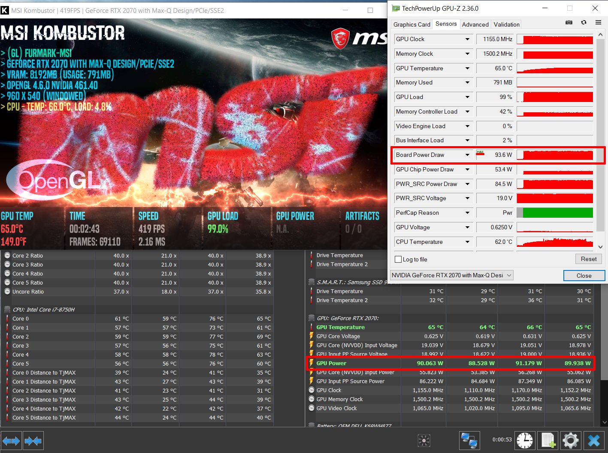The image size is (608, 453).
Task: Open the GPU Temperature dropdown in GPU-Z
Action: (467, 68)
